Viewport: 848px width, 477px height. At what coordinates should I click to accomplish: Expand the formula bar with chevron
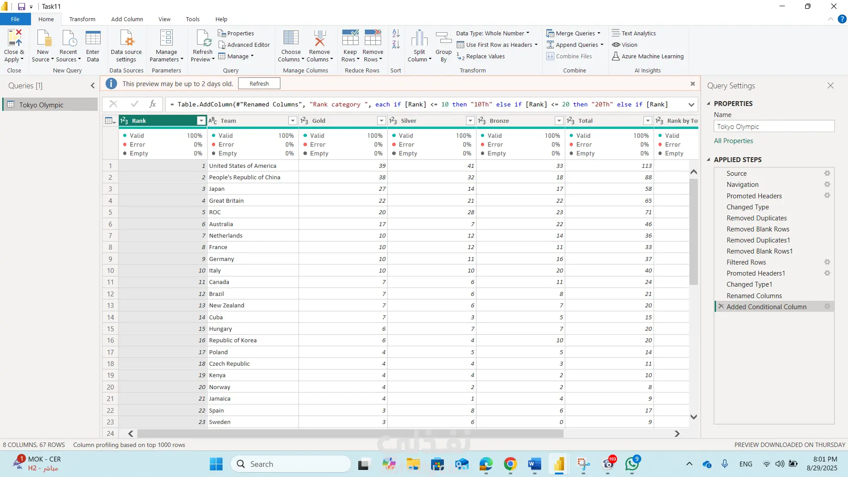[691, 105]
